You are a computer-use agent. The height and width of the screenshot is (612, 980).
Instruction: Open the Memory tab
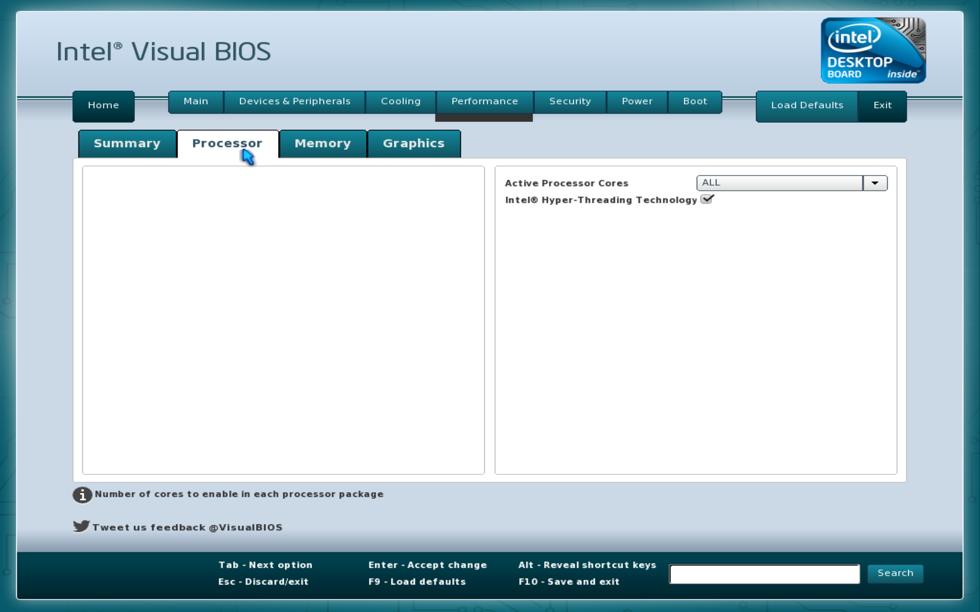pos(323,144)
